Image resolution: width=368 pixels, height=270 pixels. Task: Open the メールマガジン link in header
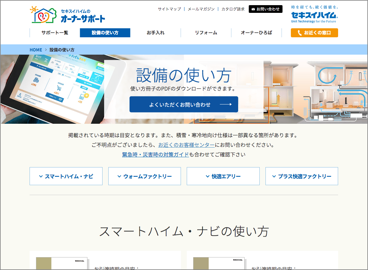pos(201,9)
